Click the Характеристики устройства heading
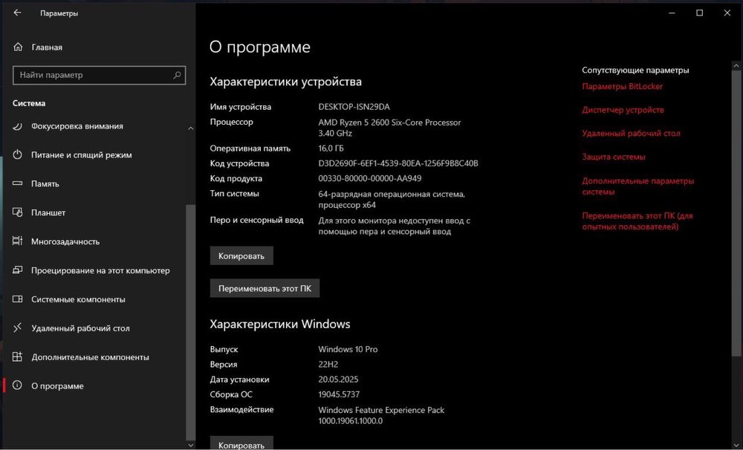Image resolution: width=743 pixels, height=450 pixels. pyautogui.click(x=286, y=82)
